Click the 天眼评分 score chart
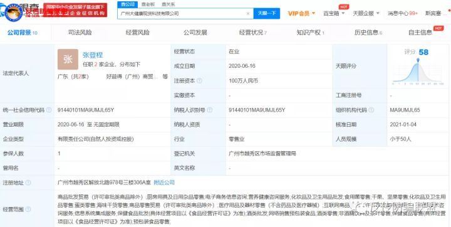Image resolution: width=451 pixels, height=227 pixels. [418, 71]
